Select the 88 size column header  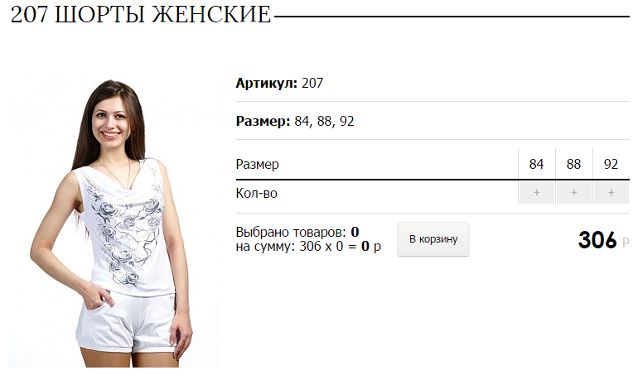573,164
